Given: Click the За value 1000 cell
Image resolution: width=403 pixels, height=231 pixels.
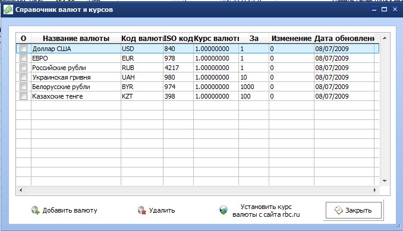Looking at the screenshot, I should pyautogui.click(x=254, y=87).
